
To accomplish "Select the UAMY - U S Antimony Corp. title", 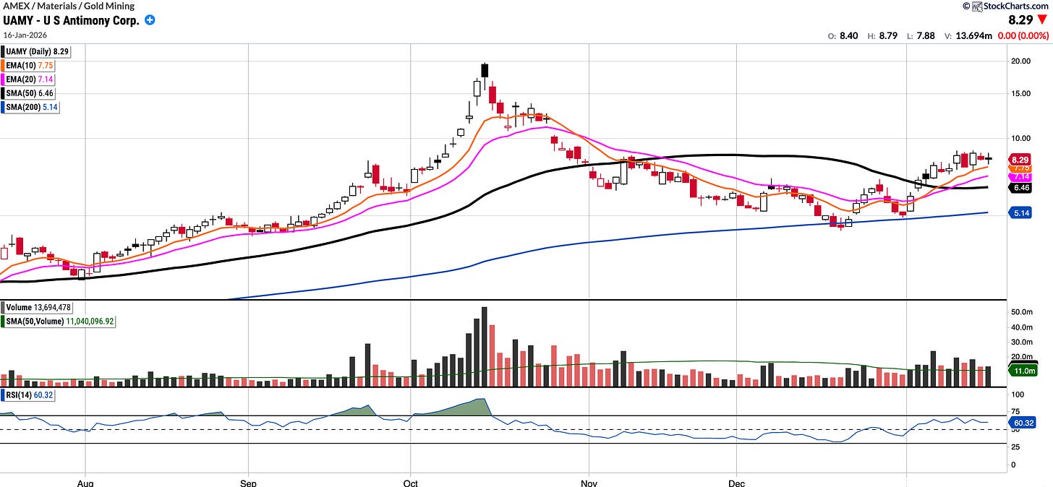I will click(x=71, y=20).
